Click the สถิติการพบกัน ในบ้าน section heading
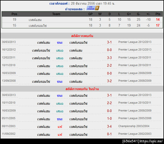Viewport: 164px width, 144px height. pyautogui.click(x=82, y=89)
